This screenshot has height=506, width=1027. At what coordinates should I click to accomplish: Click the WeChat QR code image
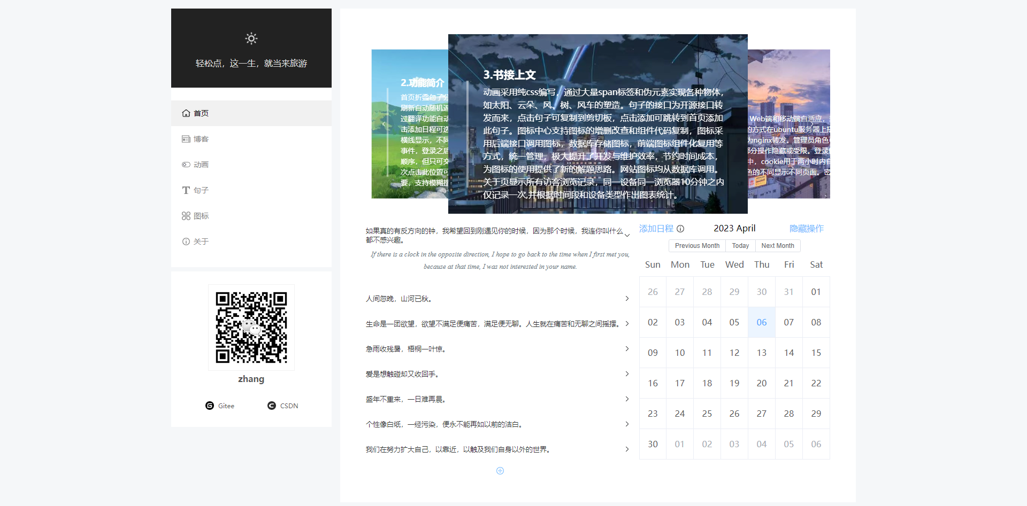pos(251,328)
